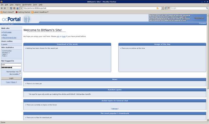
Task: Click the Login button
Action: (11, 78)
